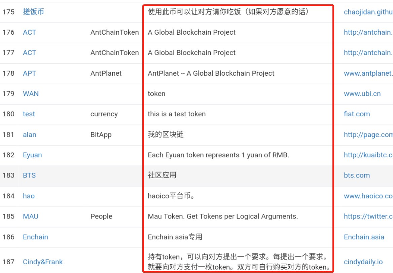Select row number 186
The height and width of the screenshot is (273, 393).
(x=8, y=237)
